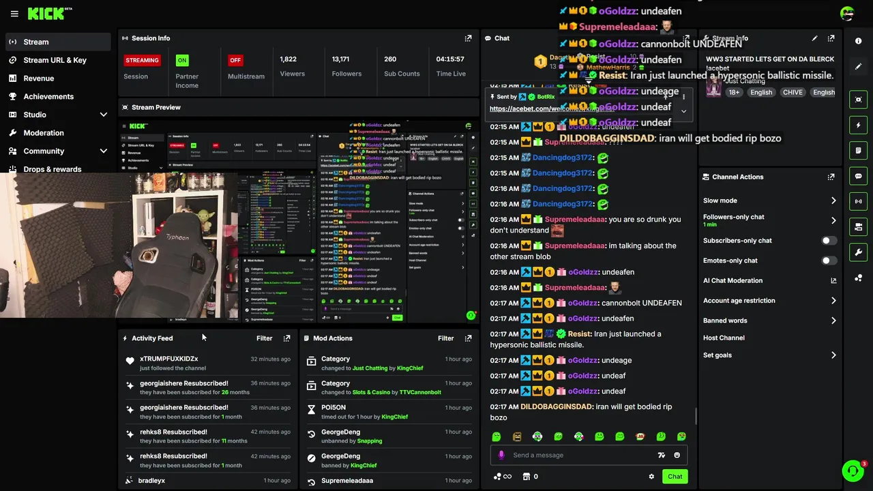Open Account age restriction options
This screenshot has height=491, width=873.
[x=833, y=300]
